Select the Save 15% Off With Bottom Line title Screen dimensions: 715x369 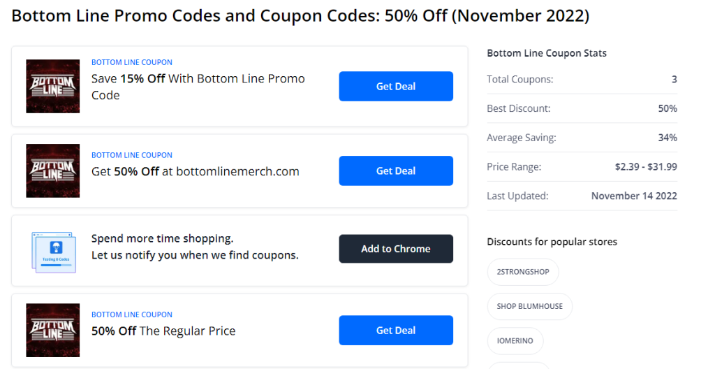click(x=198, y=87)
